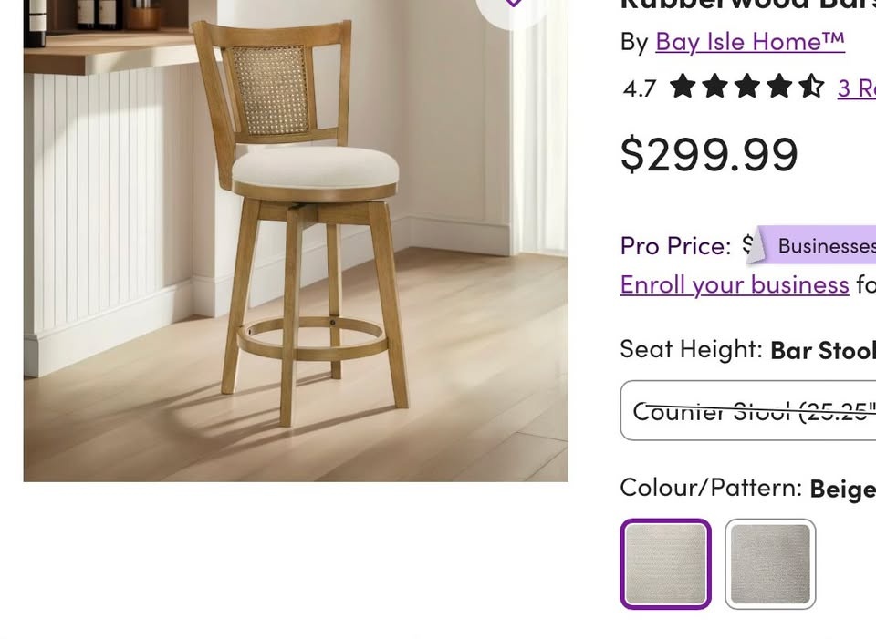Click the first rating star
Viewport: 876px width, 639px height.
pyautogui.click(x=683, y=87)
